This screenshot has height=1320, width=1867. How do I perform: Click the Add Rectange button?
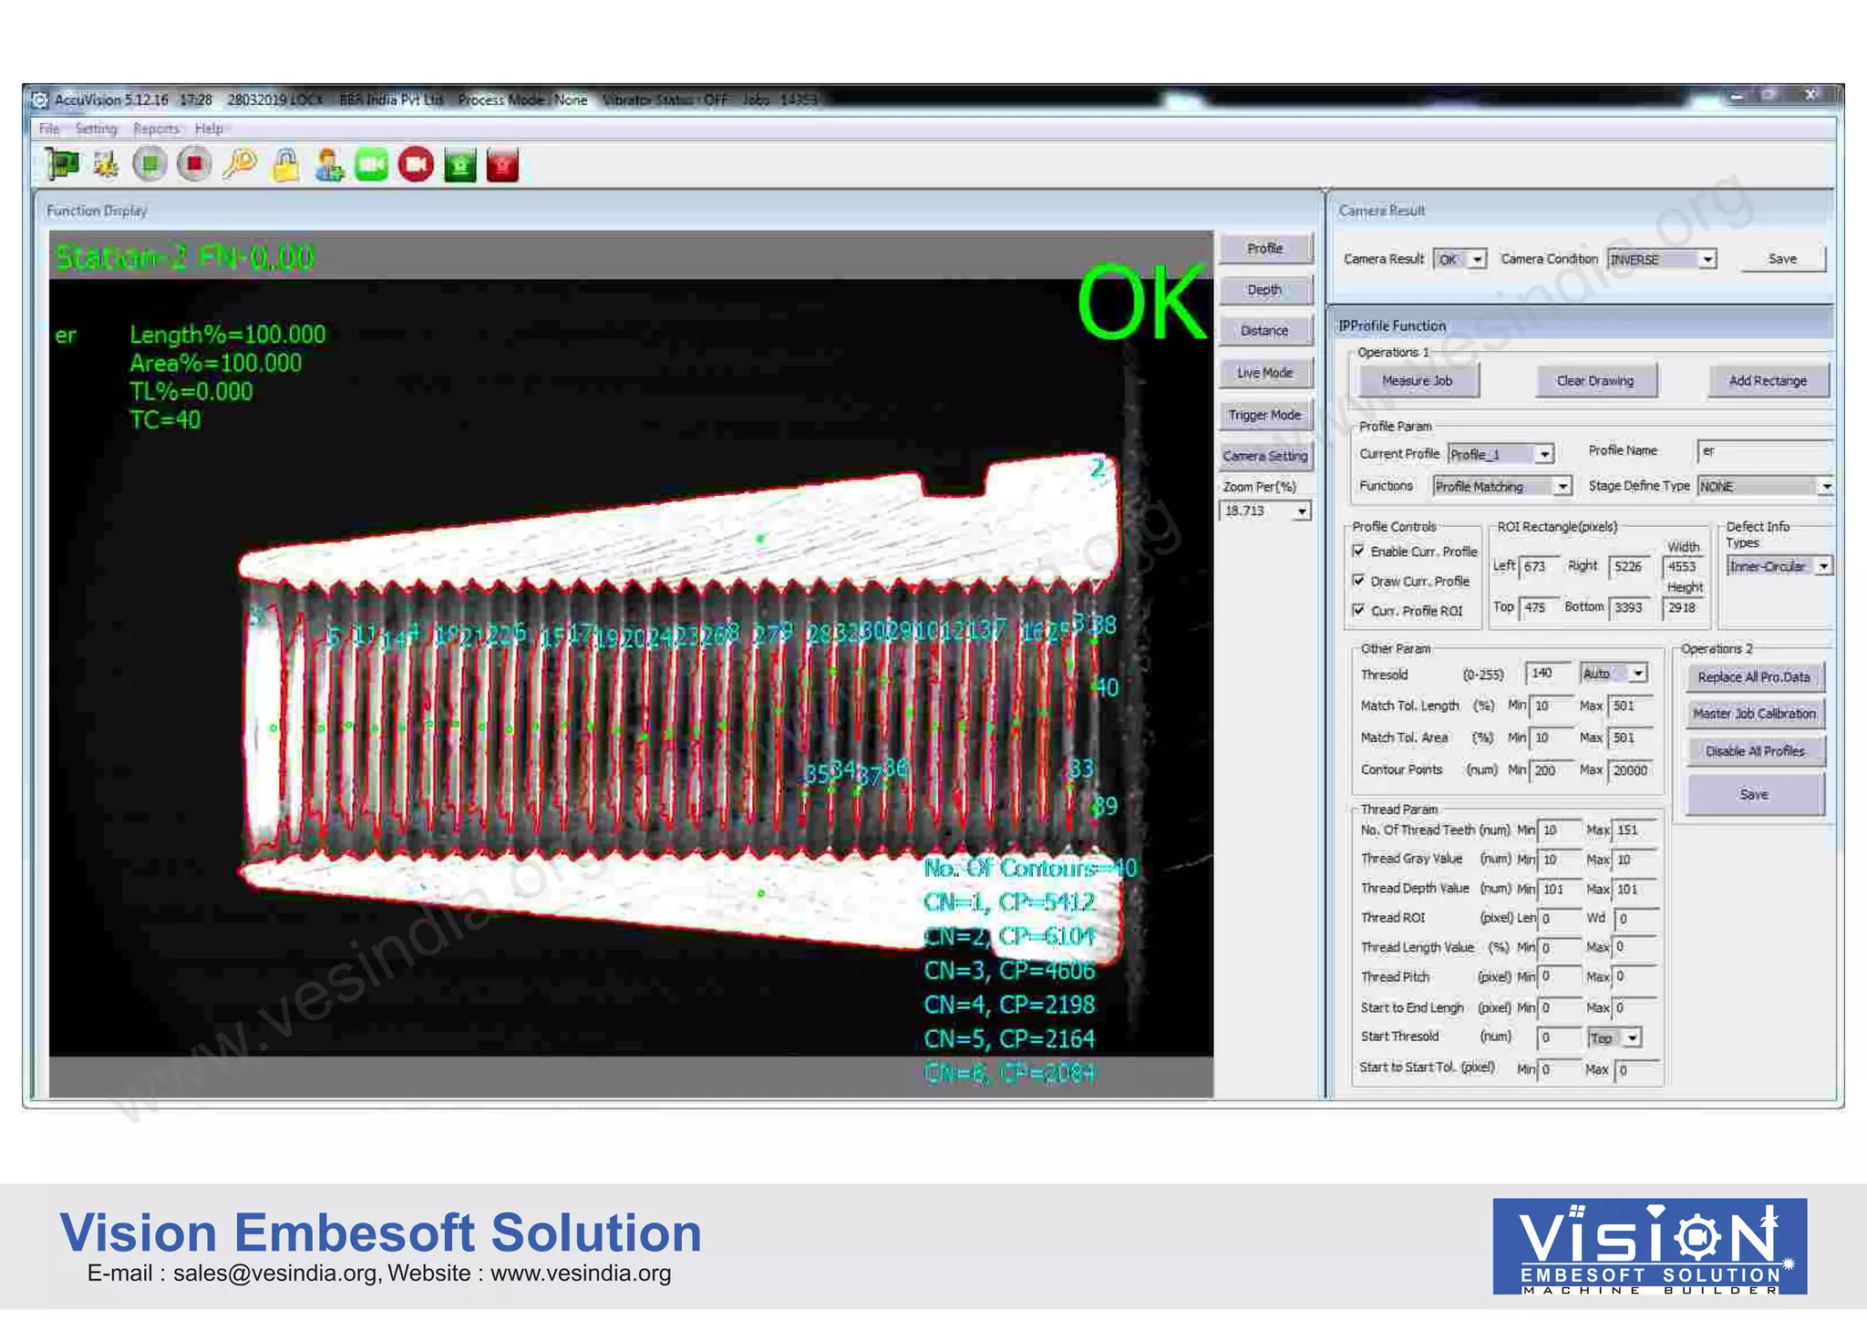(1769, 381)
